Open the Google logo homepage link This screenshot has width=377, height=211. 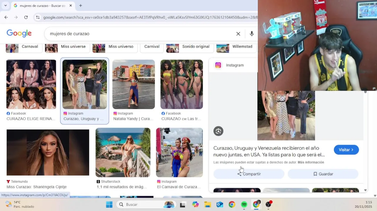[x=19, y=34]
